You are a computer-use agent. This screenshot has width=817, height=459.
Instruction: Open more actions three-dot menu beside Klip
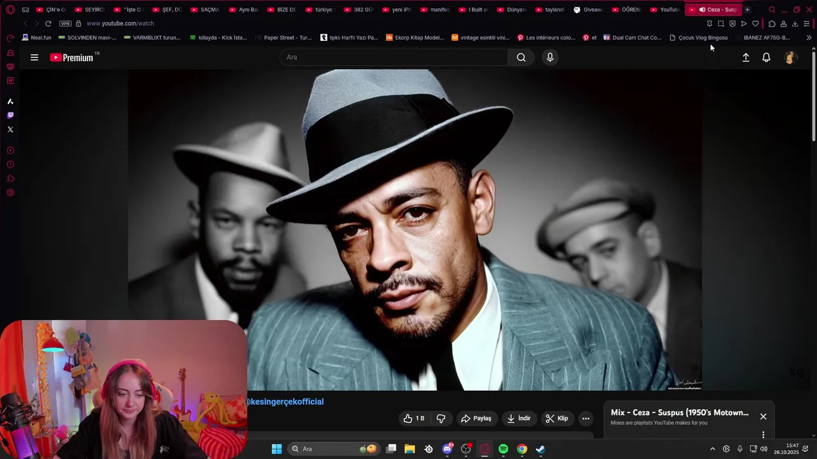(x=586, y=418)
